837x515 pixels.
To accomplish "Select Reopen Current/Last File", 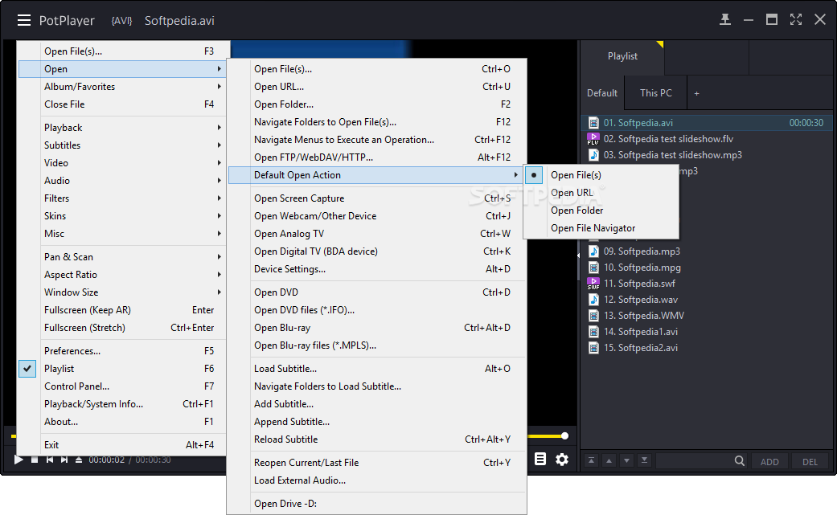I will [x=377, y=462].
